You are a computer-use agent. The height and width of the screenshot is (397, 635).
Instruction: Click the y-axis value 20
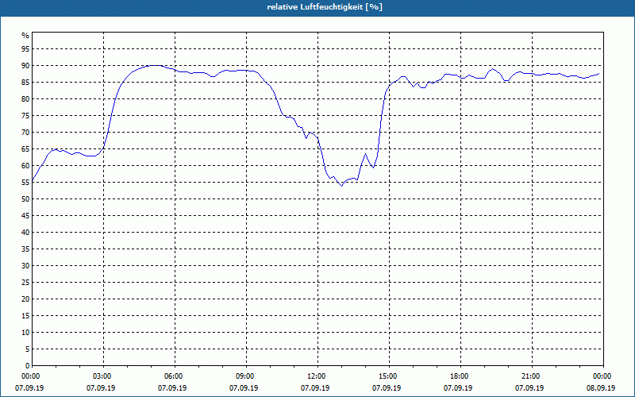[25, 299]
